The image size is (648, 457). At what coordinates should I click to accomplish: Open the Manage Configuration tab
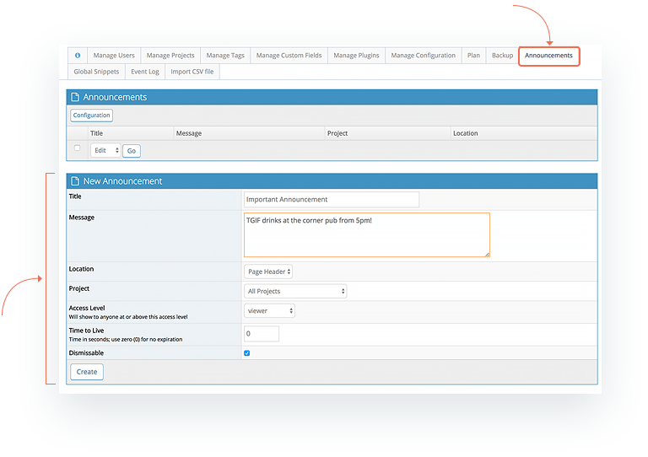point(424,56)
